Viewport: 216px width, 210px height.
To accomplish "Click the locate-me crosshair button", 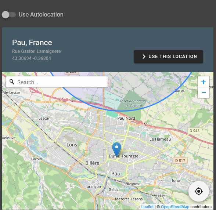I will (x=199, y=191).
